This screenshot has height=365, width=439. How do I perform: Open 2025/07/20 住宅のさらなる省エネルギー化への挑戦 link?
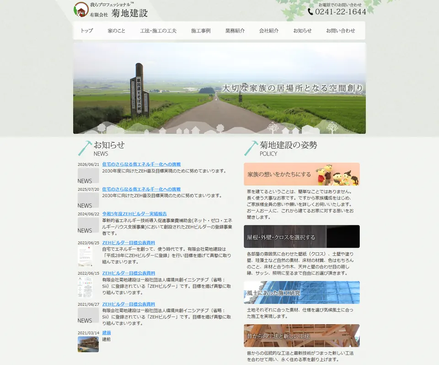141,189
